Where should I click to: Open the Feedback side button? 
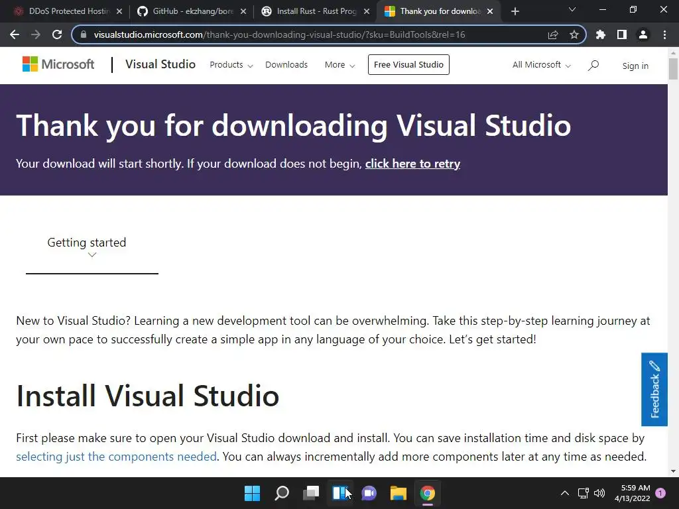point(654,390)
